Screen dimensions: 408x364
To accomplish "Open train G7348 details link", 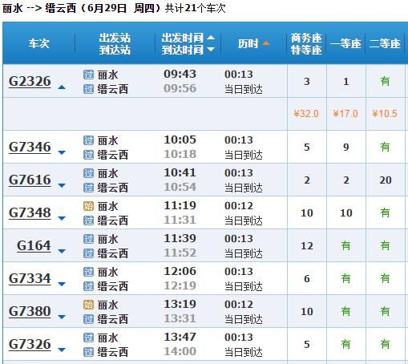I will coord(30,212).
